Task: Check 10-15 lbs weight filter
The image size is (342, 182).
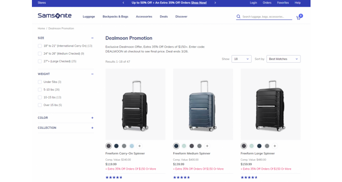Action: (40, 97)
